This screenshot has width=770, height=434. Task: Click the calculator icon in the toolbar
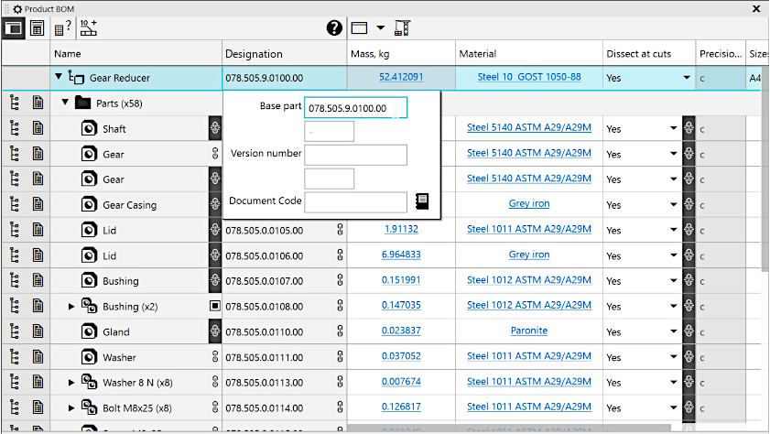(37, 27)
